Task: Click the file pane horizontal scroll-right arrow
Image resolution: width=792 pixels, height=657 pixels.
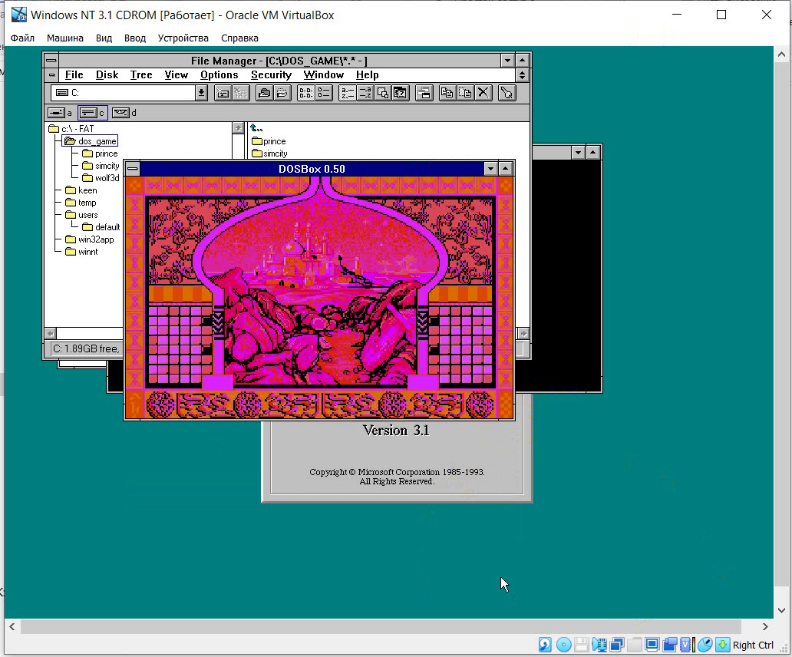Action: [524, 333]
